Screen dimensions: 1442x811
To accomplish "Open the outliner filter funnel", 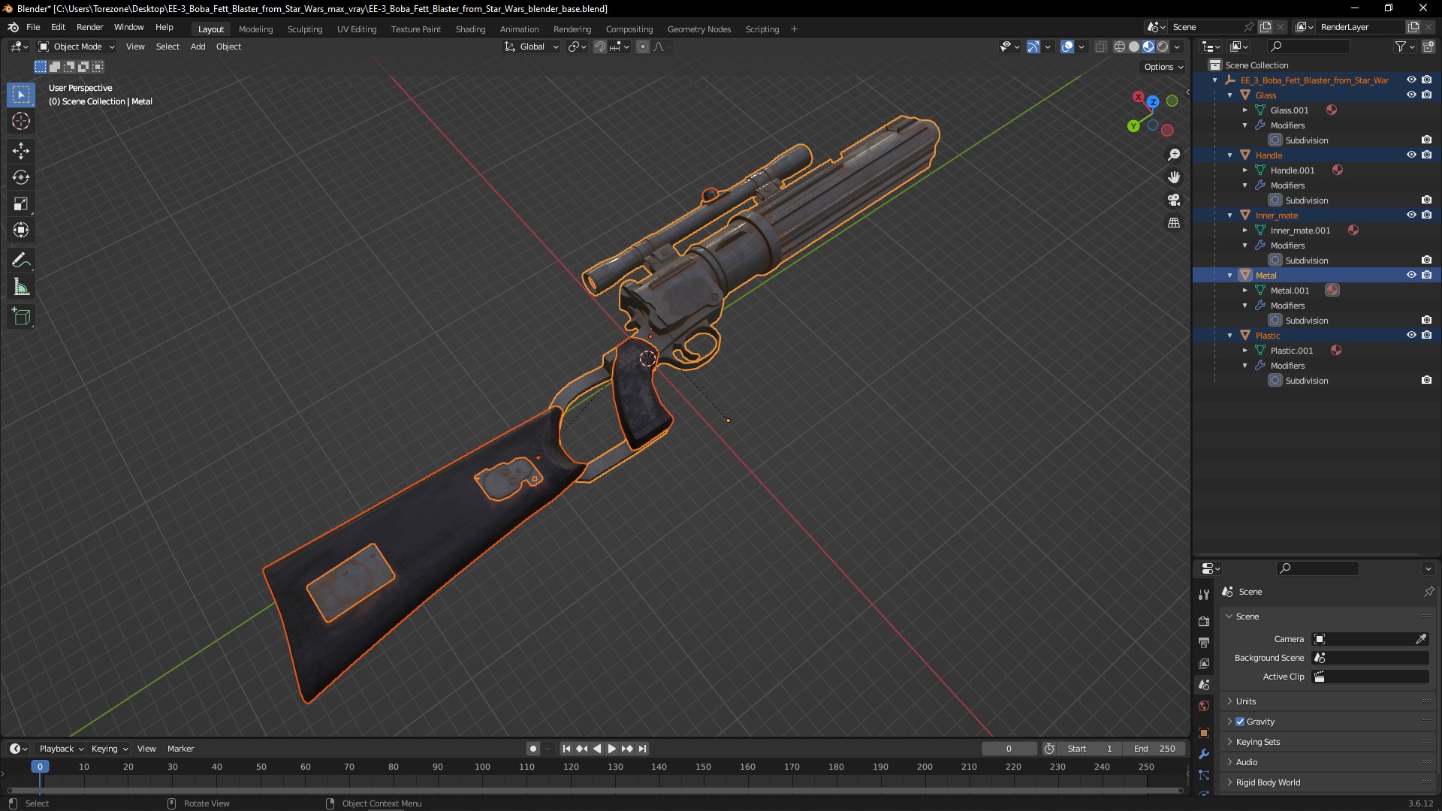I will (1404, 47).
